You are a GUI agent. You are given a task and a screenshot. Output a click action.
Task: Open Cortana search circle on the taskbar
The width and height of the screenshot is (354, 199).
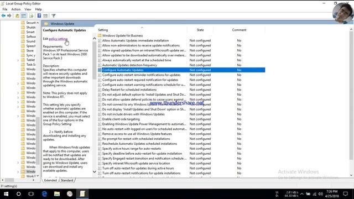(x=18, y=194)
